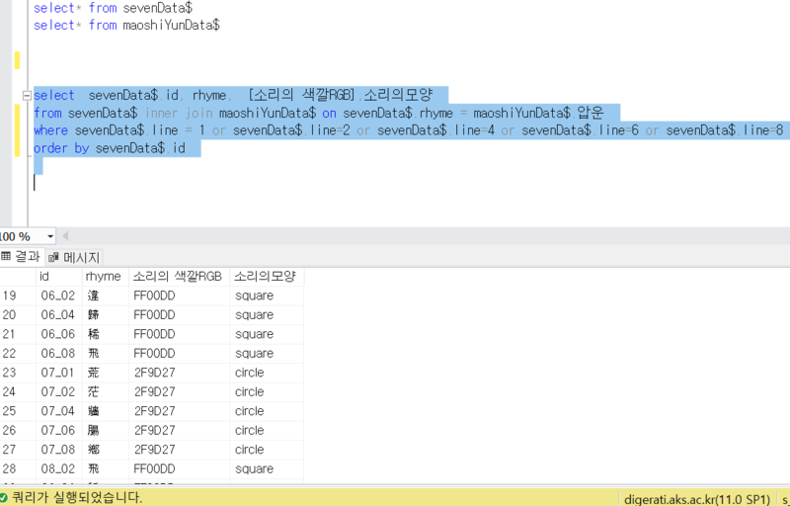The height and width of the screenshot is (506, 790).
Task: Click the id cell 07_06
Action: pyautogui.click(x=59, y=430)
